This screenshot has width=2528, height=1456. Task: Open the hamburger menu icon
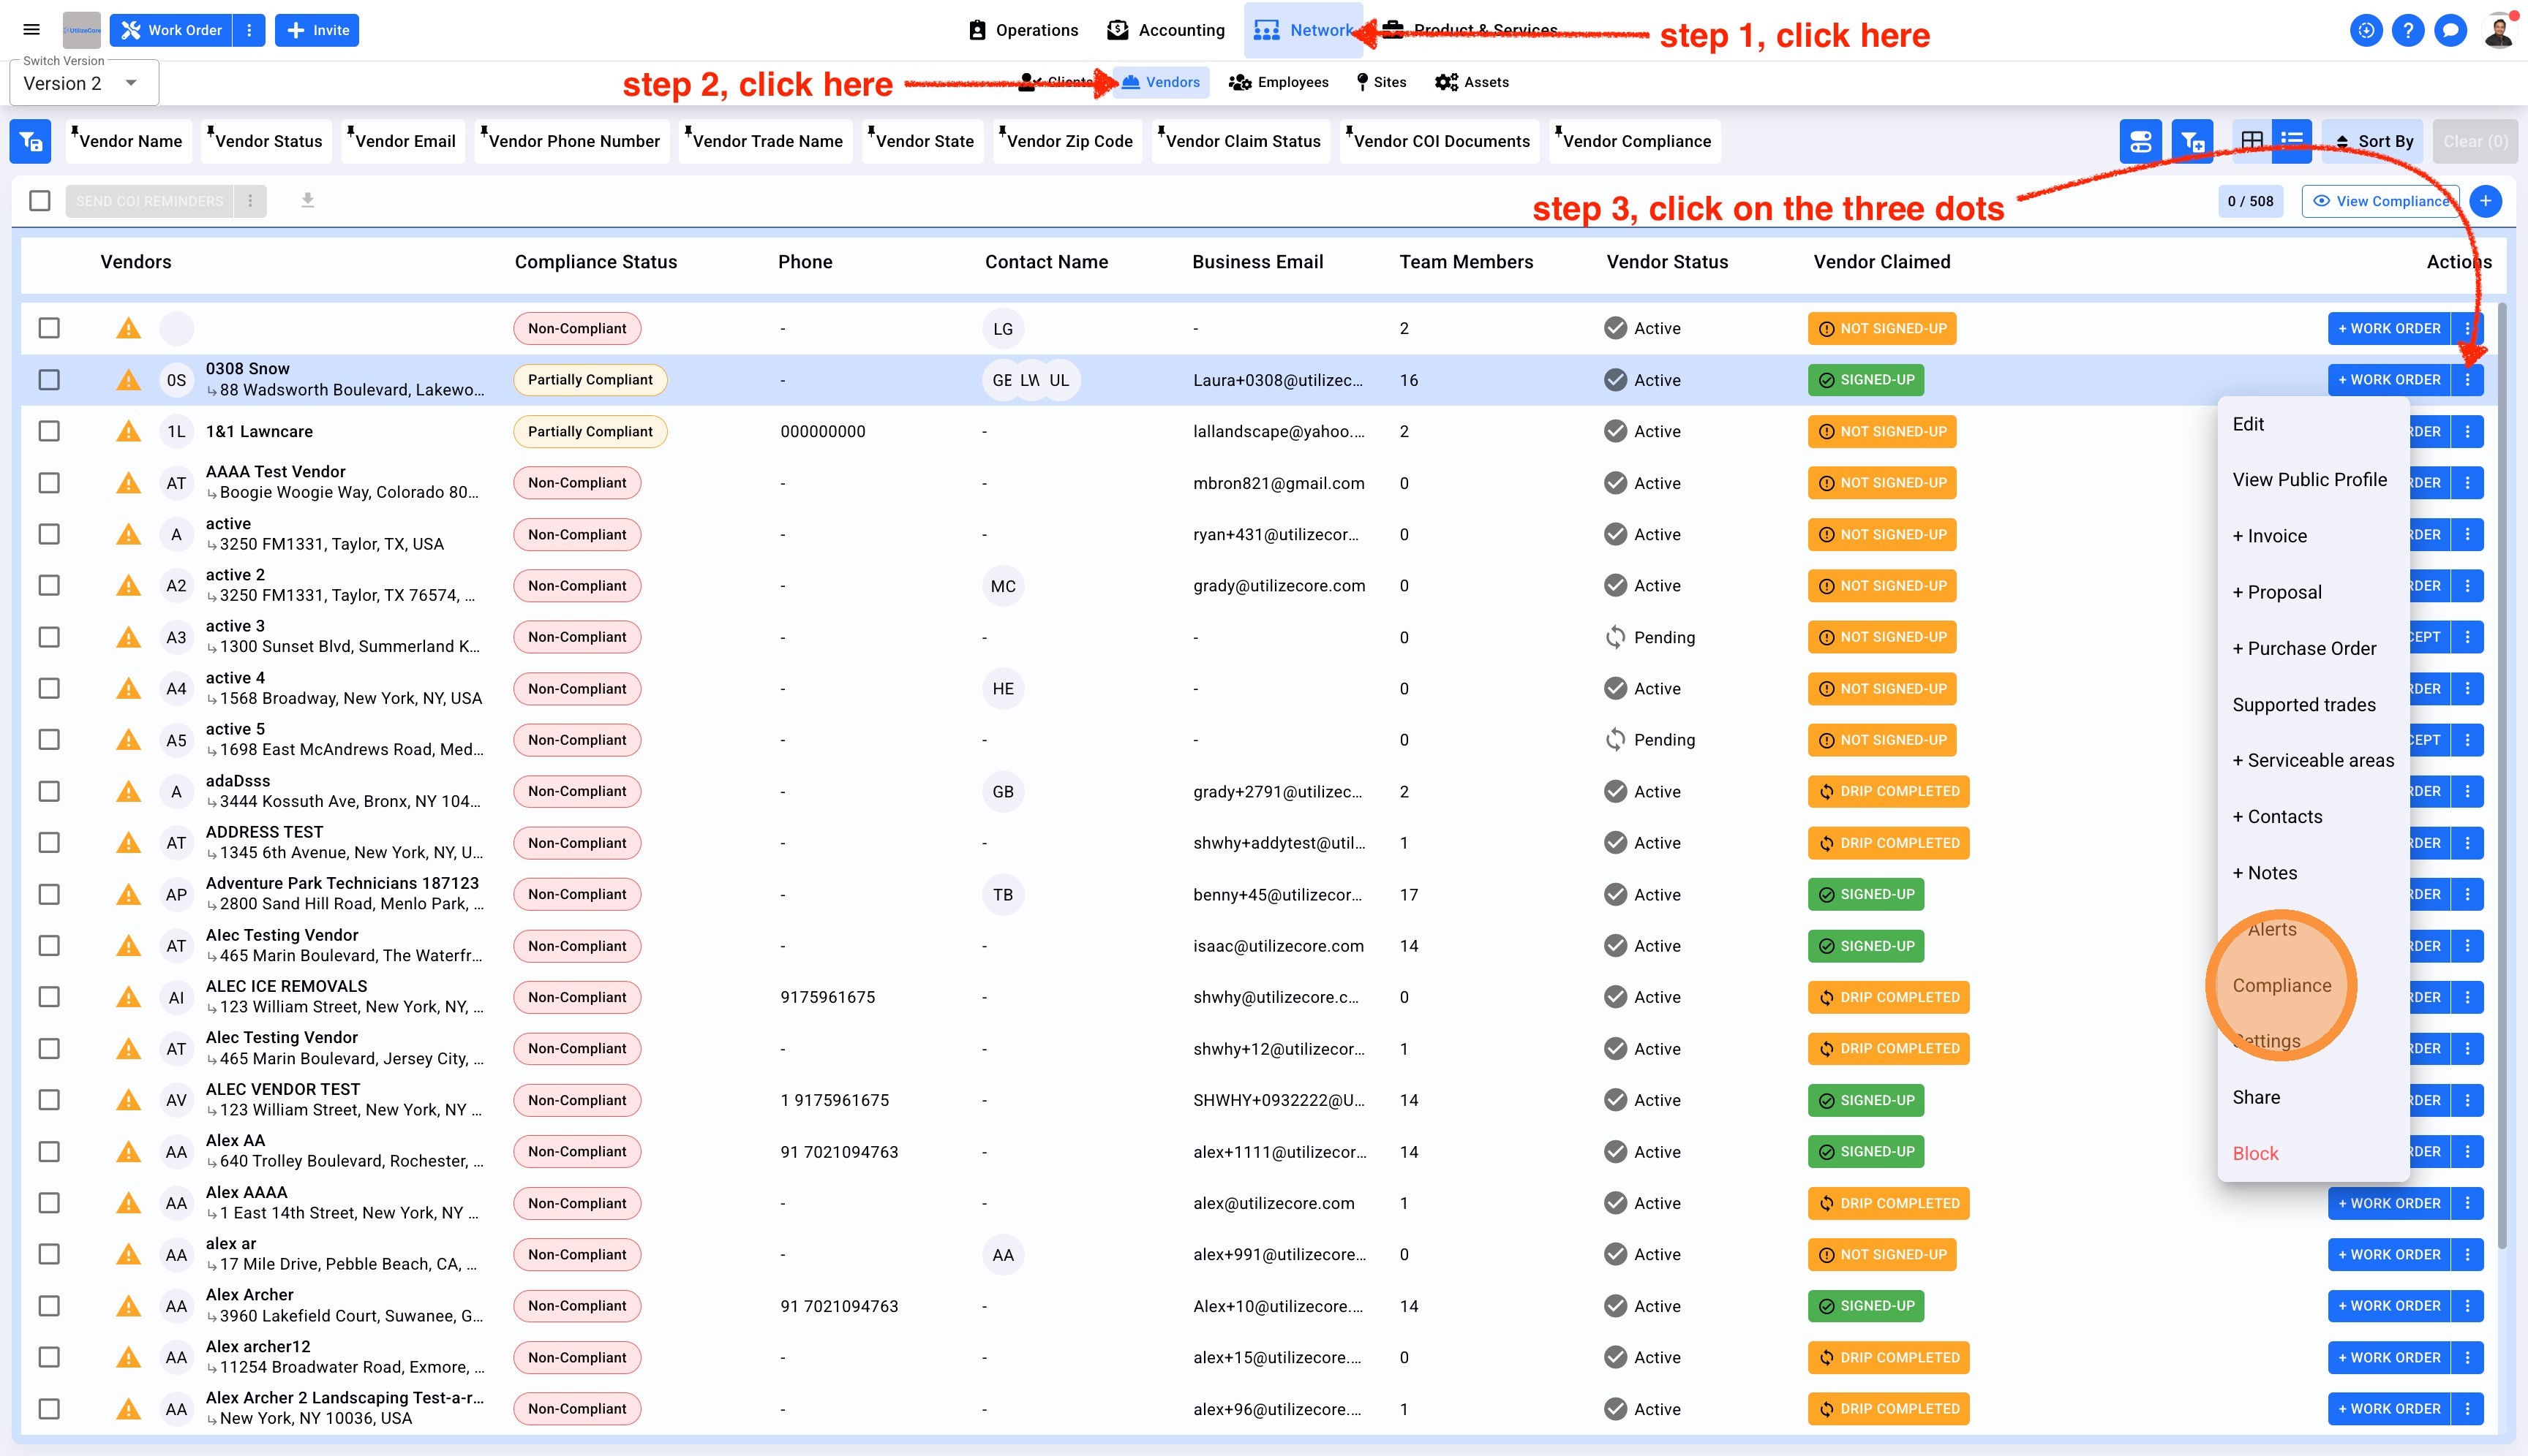(x=31, y=30)
